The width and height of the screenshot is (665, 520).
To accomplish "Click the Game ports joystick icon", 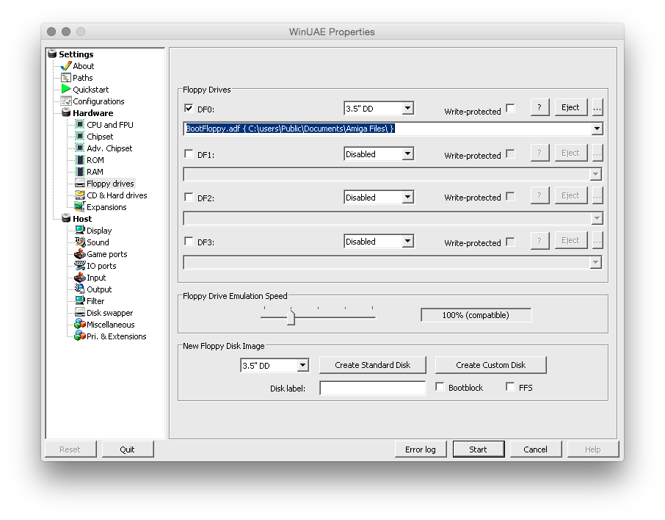I will tap(79, 254).
